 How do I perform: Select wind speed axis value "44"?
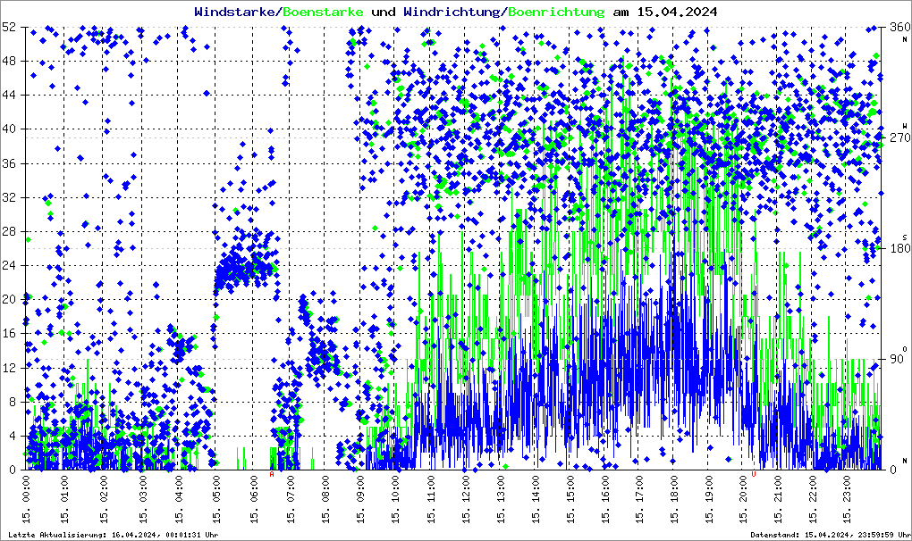click(x=8, y=95)
